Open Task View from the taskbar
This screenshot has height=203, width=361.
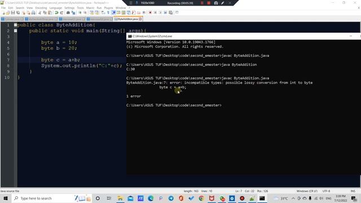pos(109,198)
